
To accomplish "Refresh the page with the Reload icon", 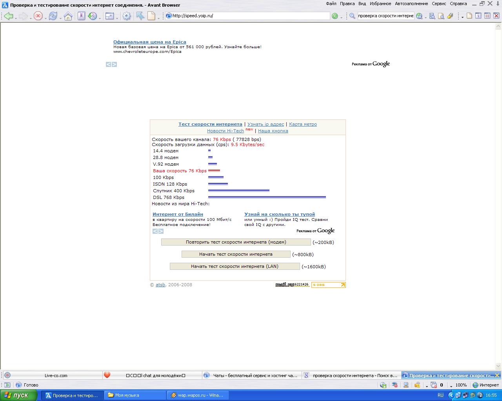I will pos(53,16).
